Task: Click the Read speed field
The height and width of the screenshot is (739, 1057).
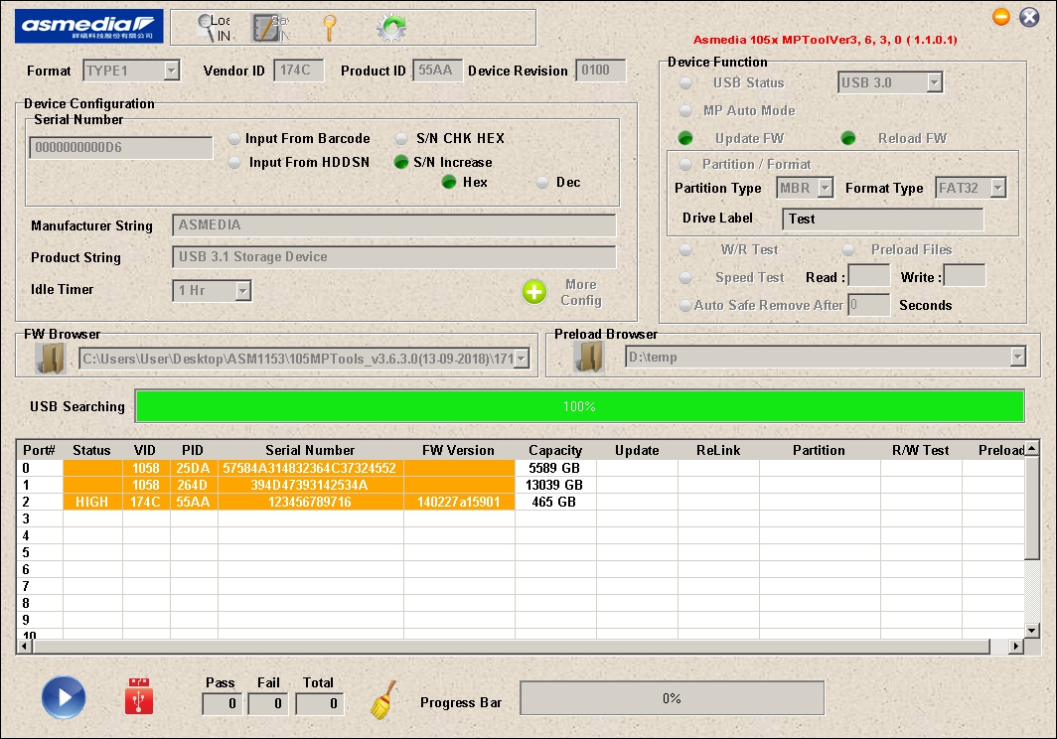Action: [869, 276]
